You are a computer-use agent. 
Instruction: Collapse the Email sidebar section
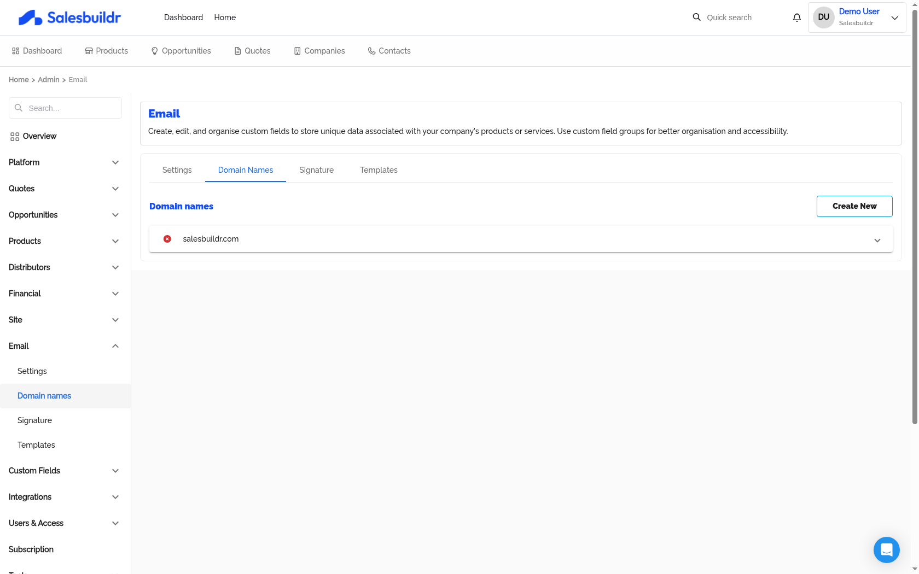pyautogui.click(x=65, y=346)
